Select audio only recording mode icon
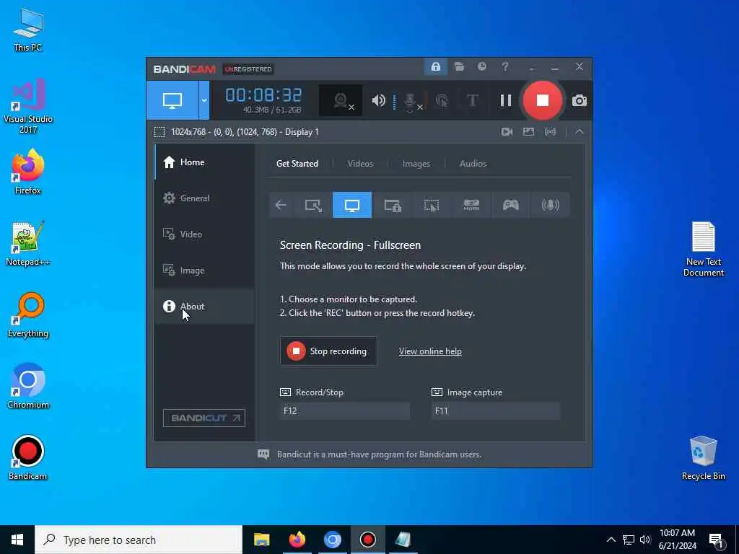Viewport: 739px width, 554px height. tap(551, 205)
